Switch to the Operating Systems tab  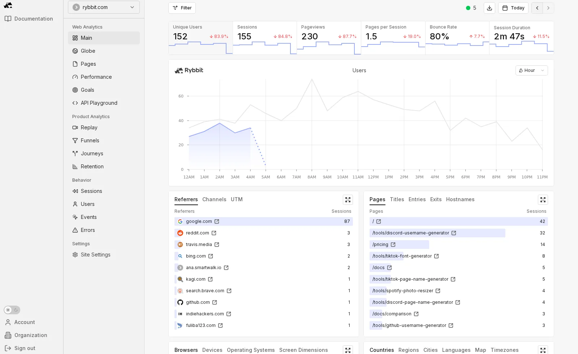tap(251, 350)
